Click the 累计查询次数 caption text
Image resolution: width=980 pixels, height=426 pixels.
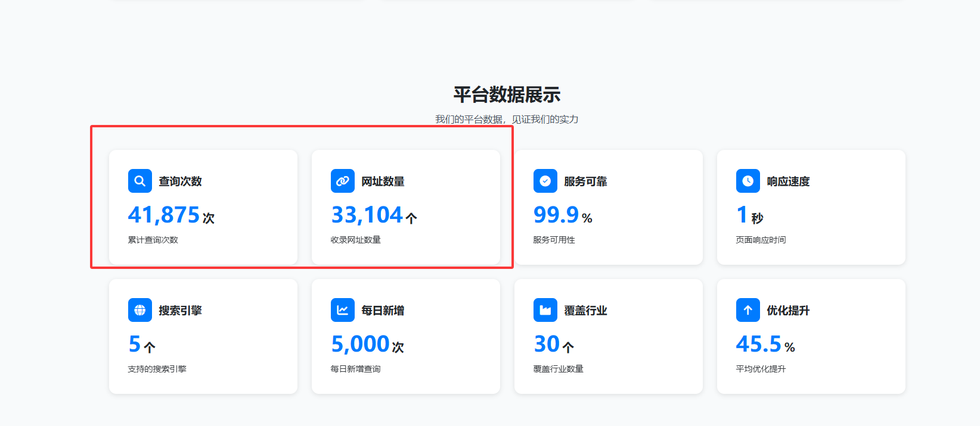click(153, 240)
